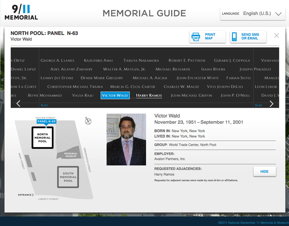
Task: Select the name Fabian Soto
Action: click(239, 78)
